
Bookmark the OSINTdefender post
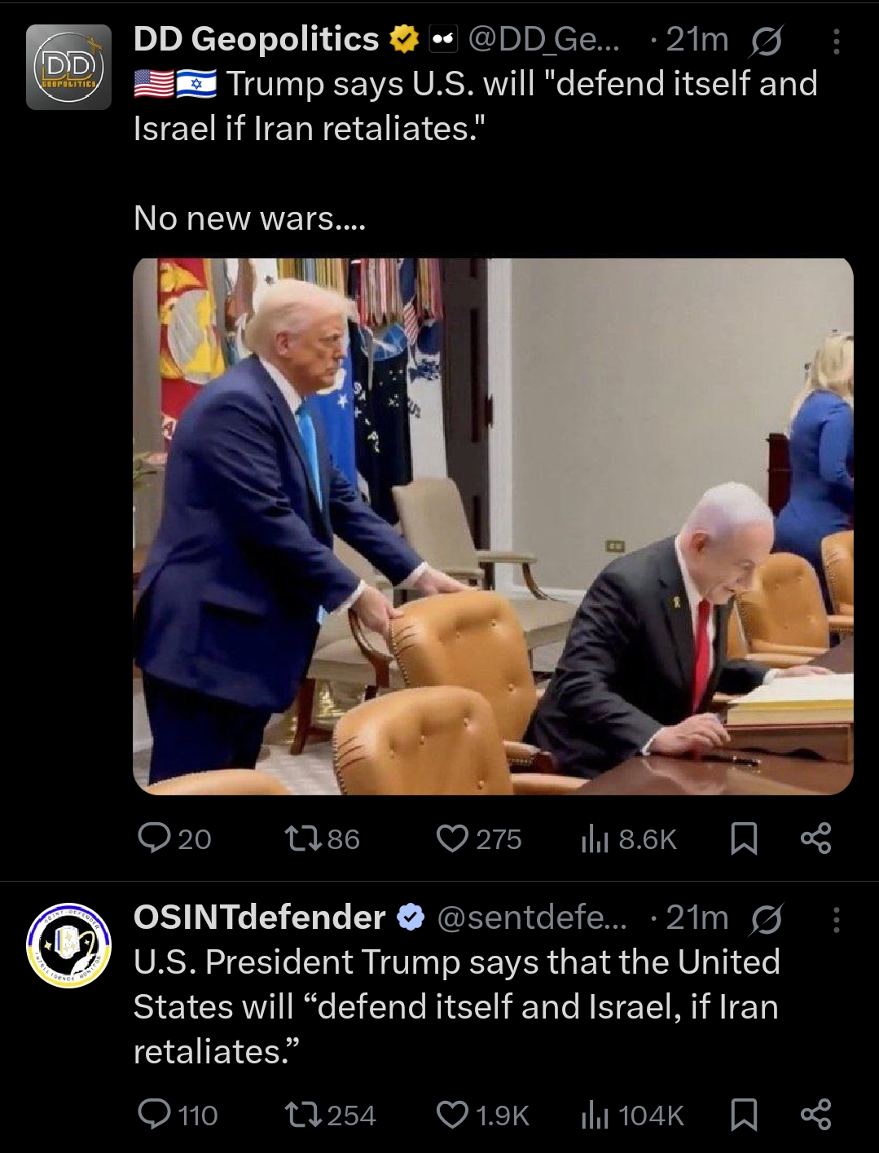tap(743, 1115)
